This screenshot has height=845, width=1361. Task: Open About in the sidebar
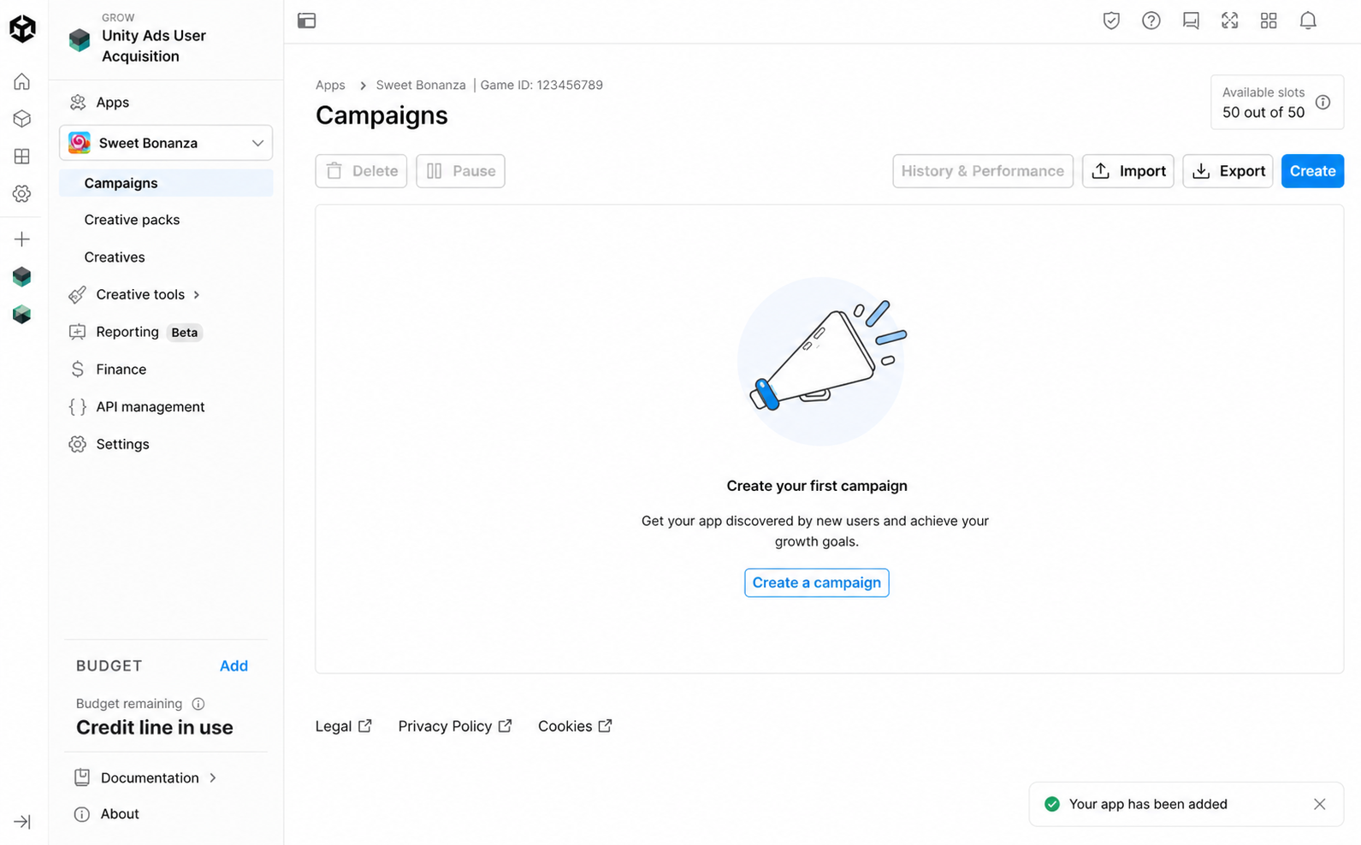pyautogui.click(x=120, y=814)
